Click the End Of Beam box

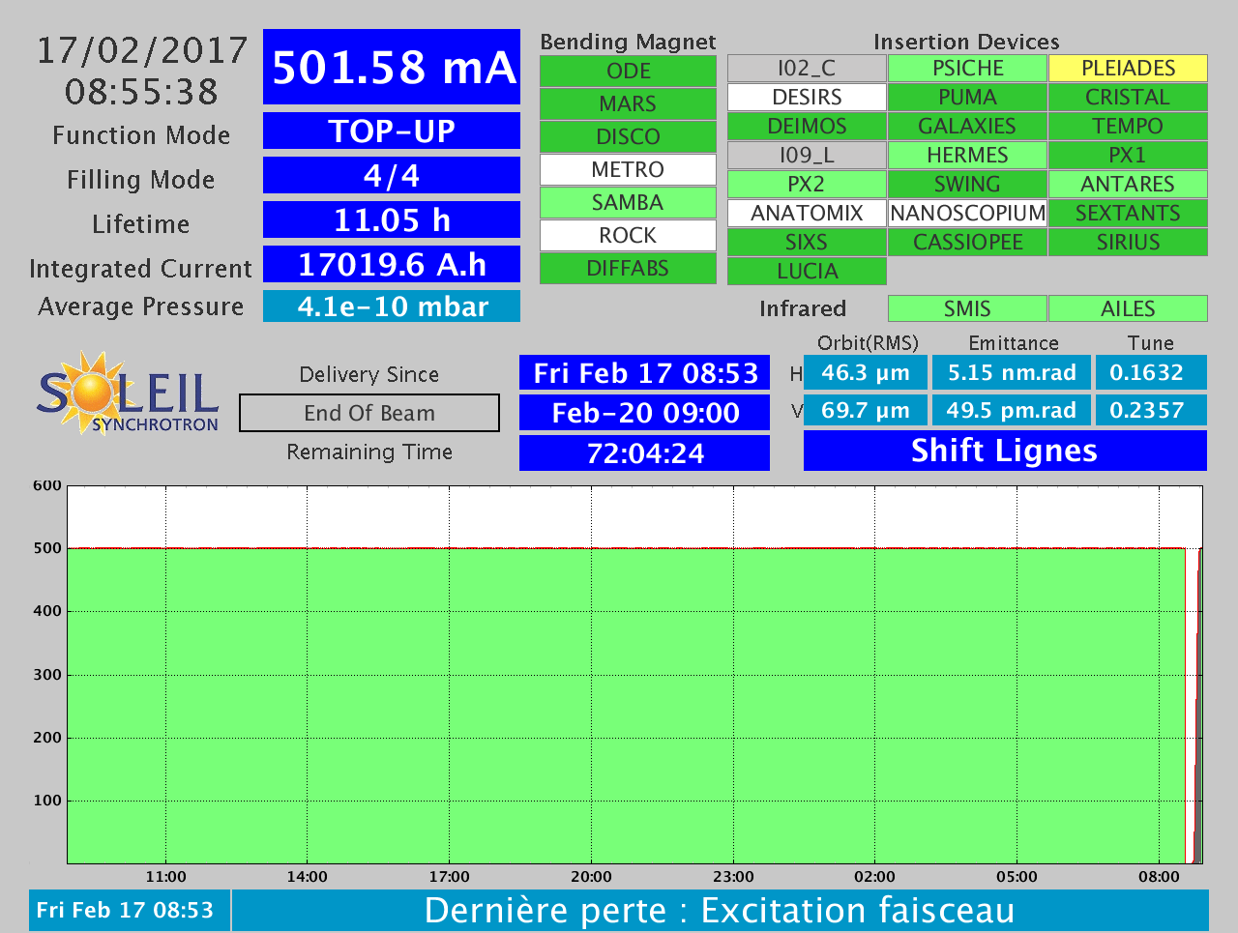[369, 413]
